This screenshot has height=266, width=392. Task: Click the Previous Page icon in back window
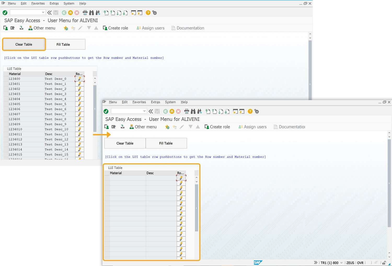tap(113, 13)
